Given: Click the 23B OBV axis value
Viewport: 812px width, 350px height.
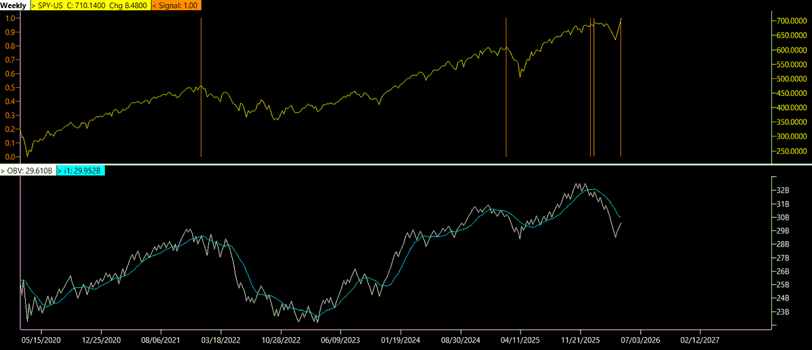Looking at the screenshot, I should (782, 312).
